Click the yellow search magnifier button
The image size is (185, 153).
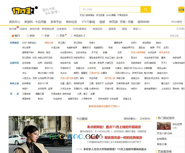click(x=146, y=9)
